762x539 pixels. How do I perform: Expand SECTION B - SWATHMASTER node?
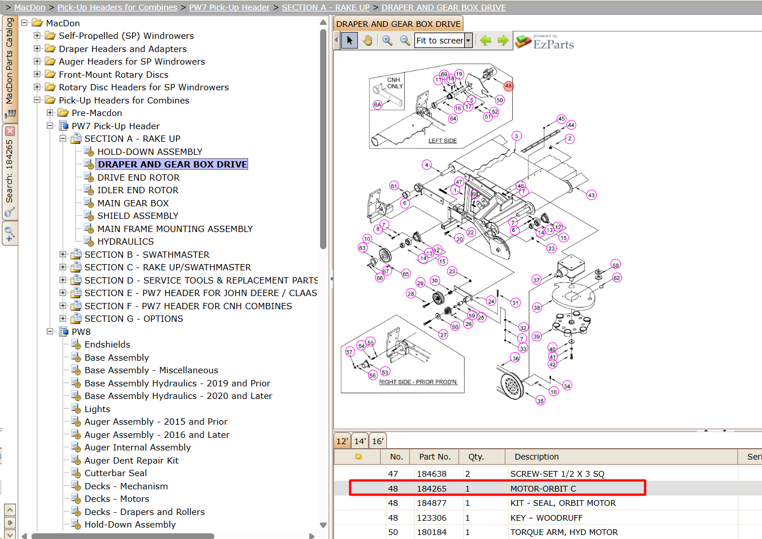[x=63, y=254]
